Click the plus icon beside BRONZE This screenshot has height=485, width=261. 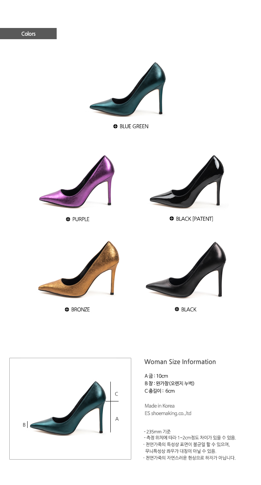tap(67, 309)
